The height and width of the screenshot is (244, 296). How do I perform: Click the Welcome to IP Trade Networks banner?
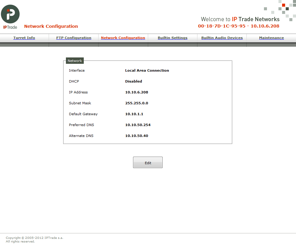coord(240,19)
